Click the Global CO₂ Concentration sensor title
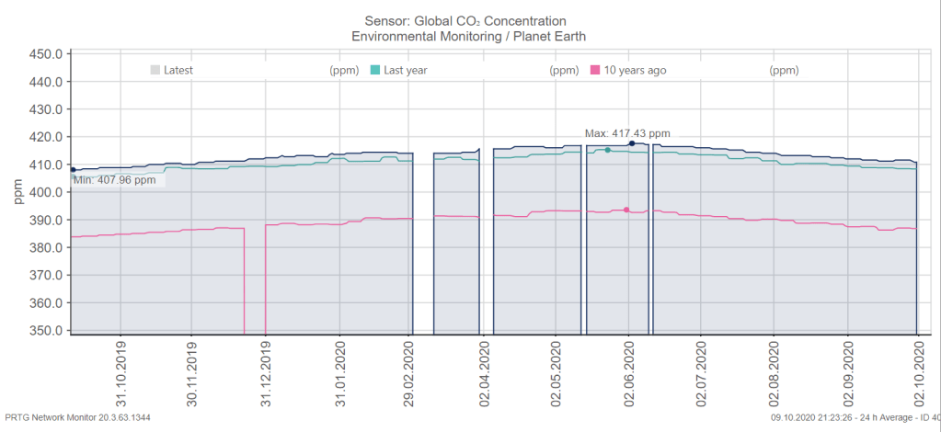The width and height of the screenshot is (941, 432). 468,21
